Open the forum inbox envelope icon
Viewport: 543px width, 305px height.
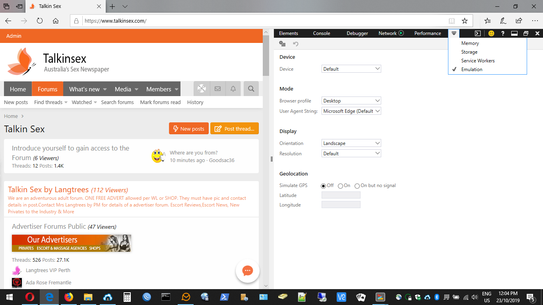coord(217,89)
